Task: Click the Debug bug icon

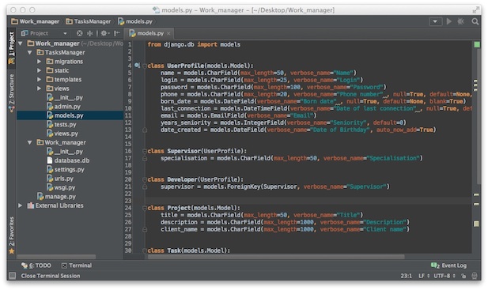Action: pyautogui.click(x=460, y=21)
